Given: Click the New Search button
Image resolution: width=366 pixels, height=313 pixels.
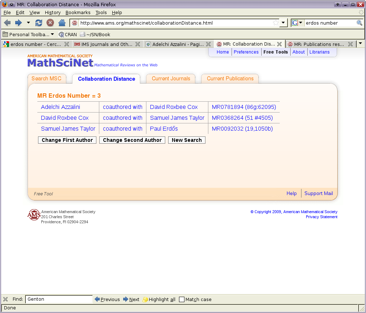Looking at the screenshot, I should click(x=187, y=140).
